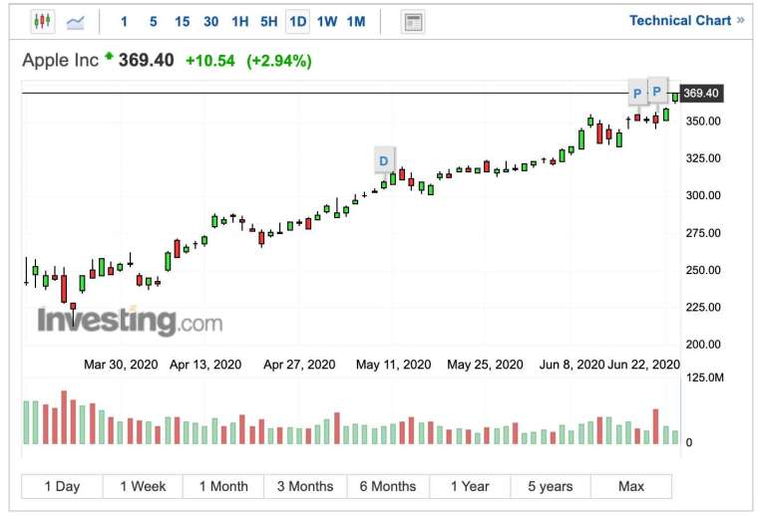Show the Max range
This screenshot has height=515, width=758.
coord(631,486)
